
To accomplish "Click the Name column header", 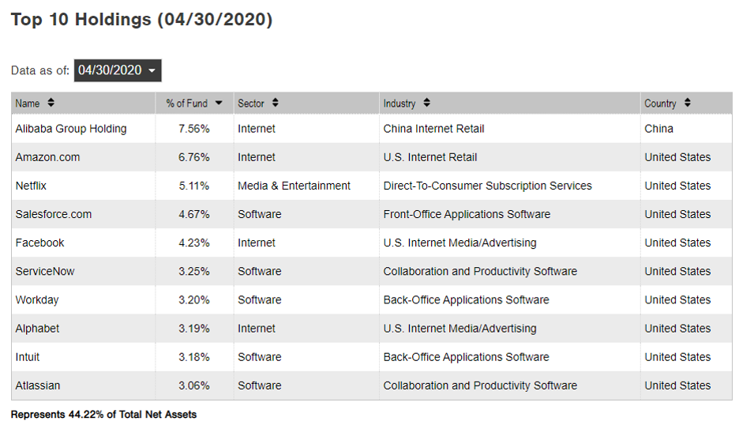I will coord(28,103).
